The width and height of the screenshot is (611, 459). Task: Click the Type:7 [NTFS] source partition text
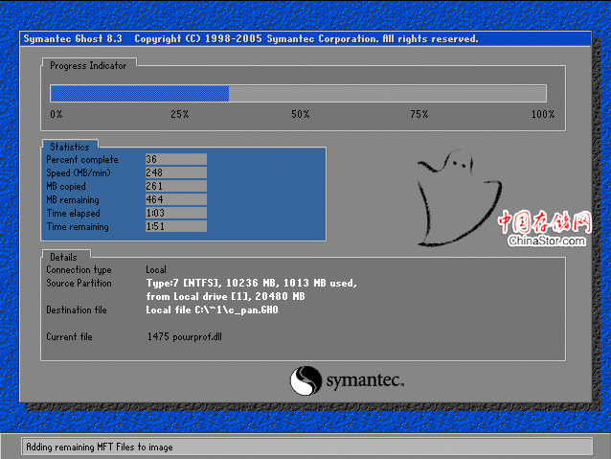251,283
